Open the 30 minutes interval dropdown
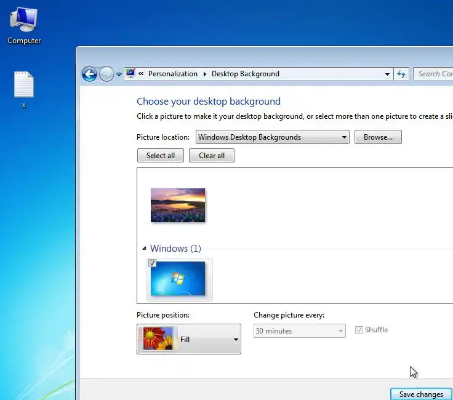 [x=299, y=330]
